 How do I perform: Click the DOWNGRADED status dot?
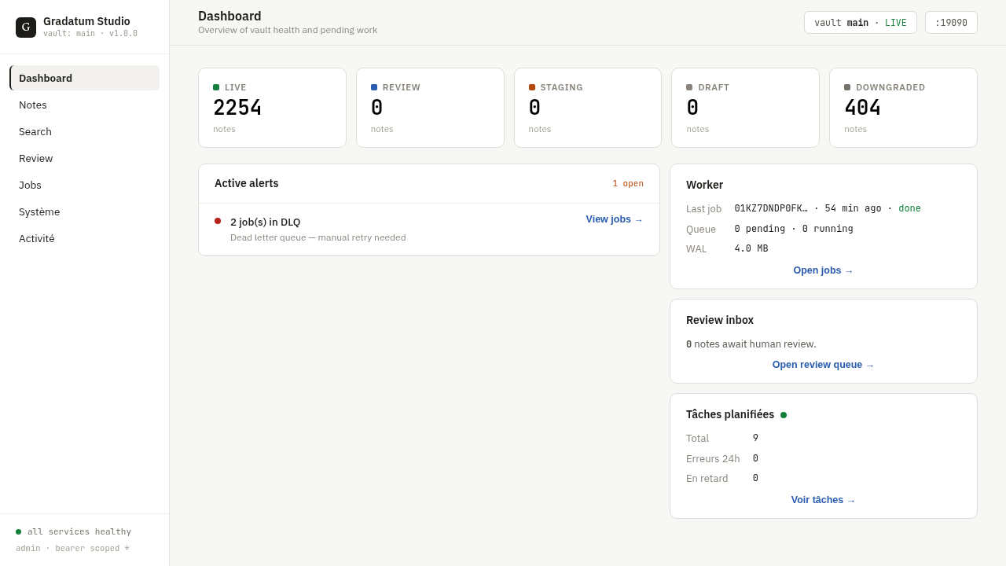pos(847,87)
